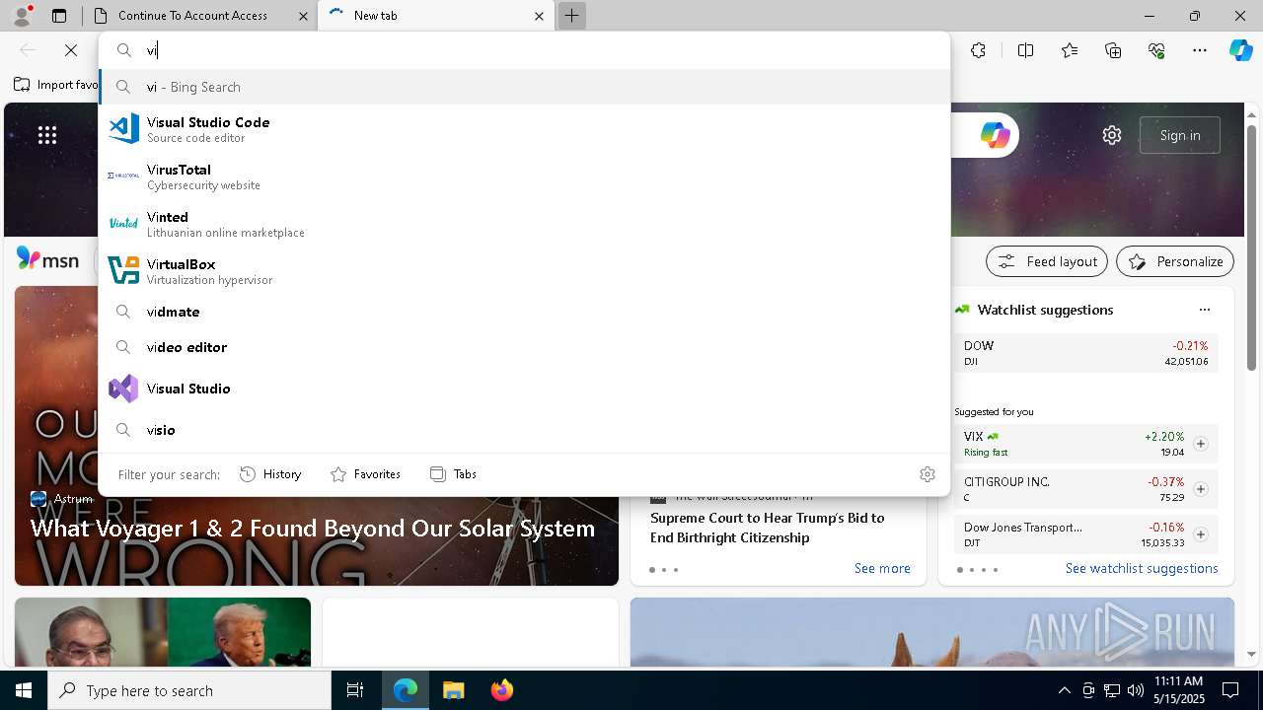Launch Firefox from the taskbar
This screenshot has width=1263, height=710.
(x=502, y=690)
